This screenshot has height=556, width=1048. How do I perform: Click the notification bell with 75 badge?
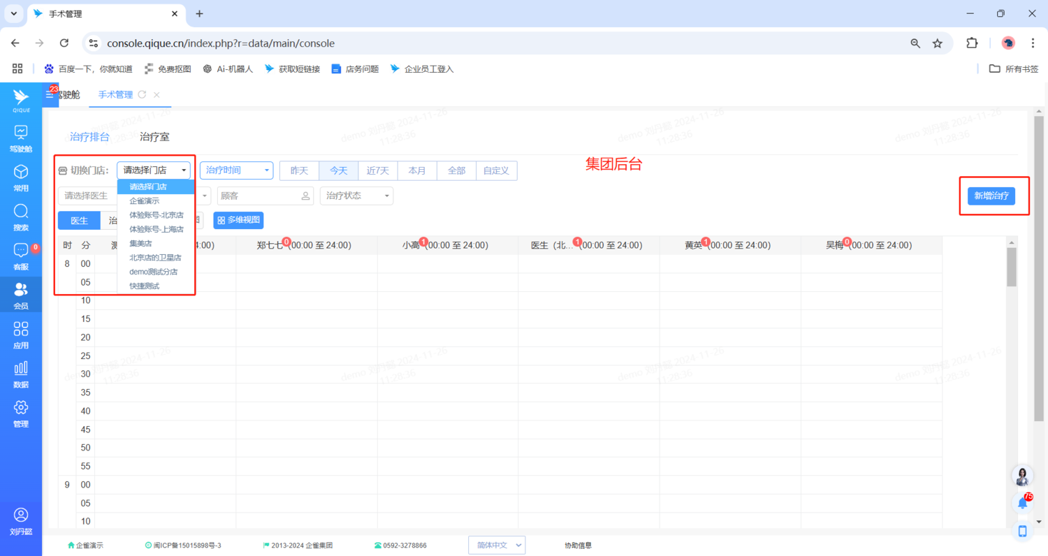1023,502
